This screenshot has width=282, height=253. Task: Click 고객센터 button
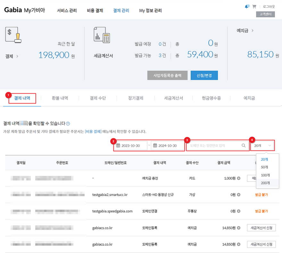click(265, 14)
